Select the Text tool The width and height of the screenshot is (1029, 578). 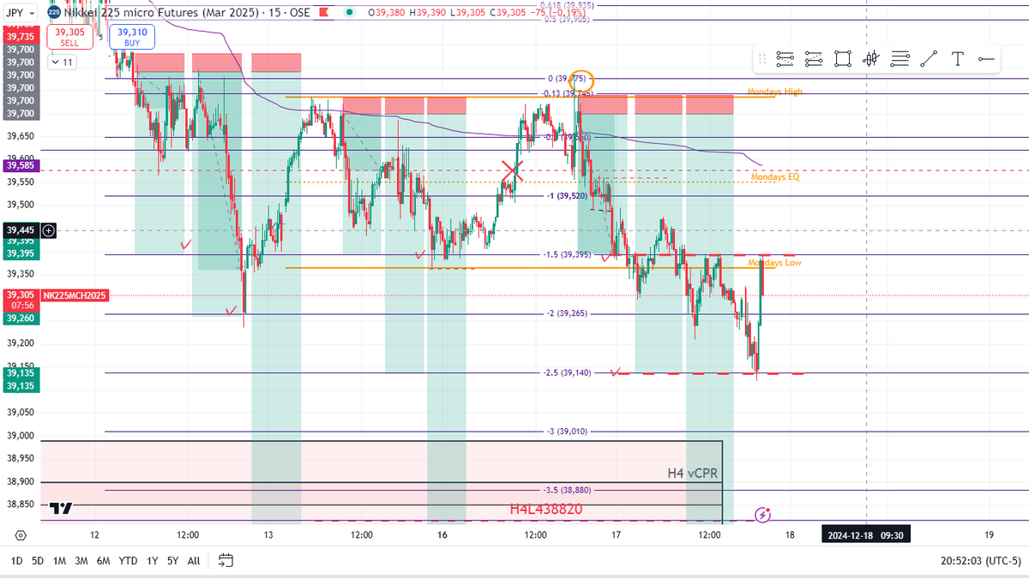[957, 59]
